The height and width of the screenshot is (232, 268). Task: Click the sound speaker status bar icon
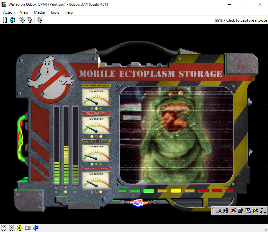(x=36, y=228)
